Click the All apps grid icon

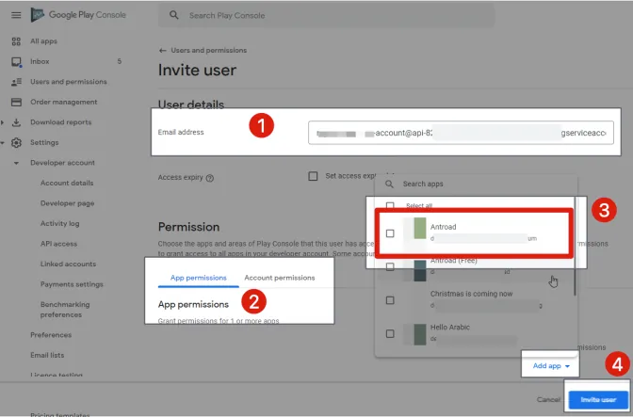tap(16, 41)
